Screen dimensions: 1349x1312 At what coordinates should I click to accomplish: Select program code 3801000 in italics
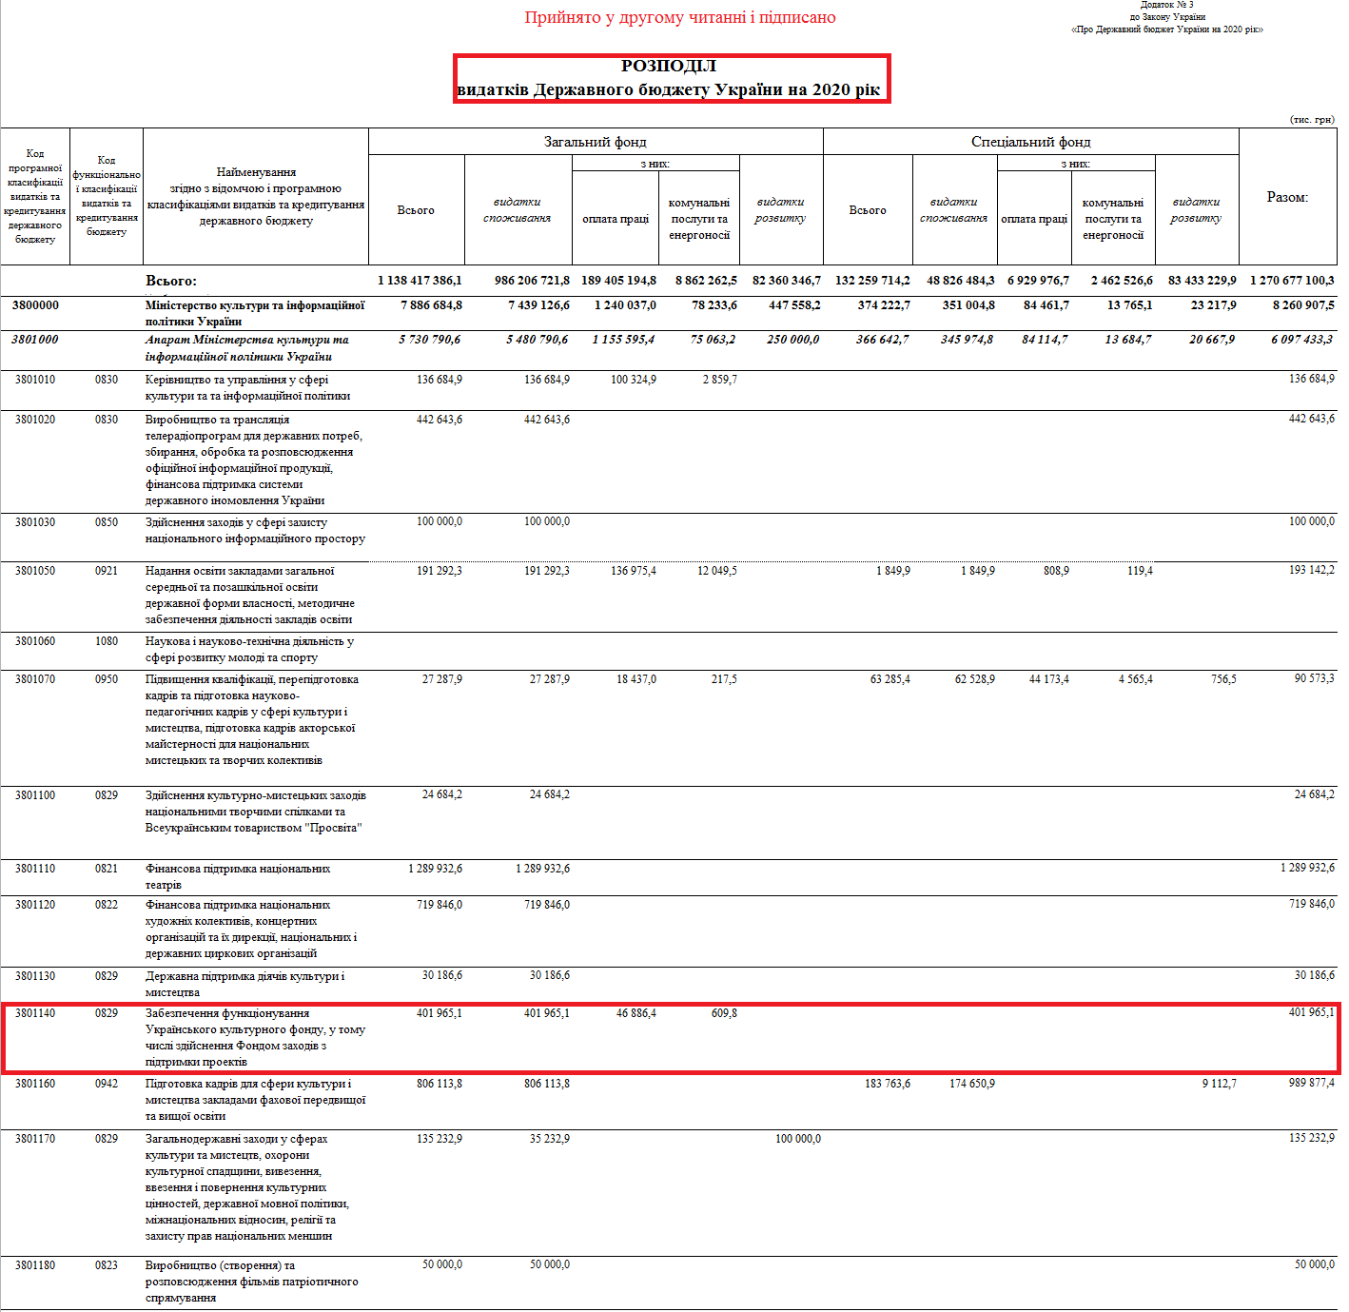click(x=35, y=340)
